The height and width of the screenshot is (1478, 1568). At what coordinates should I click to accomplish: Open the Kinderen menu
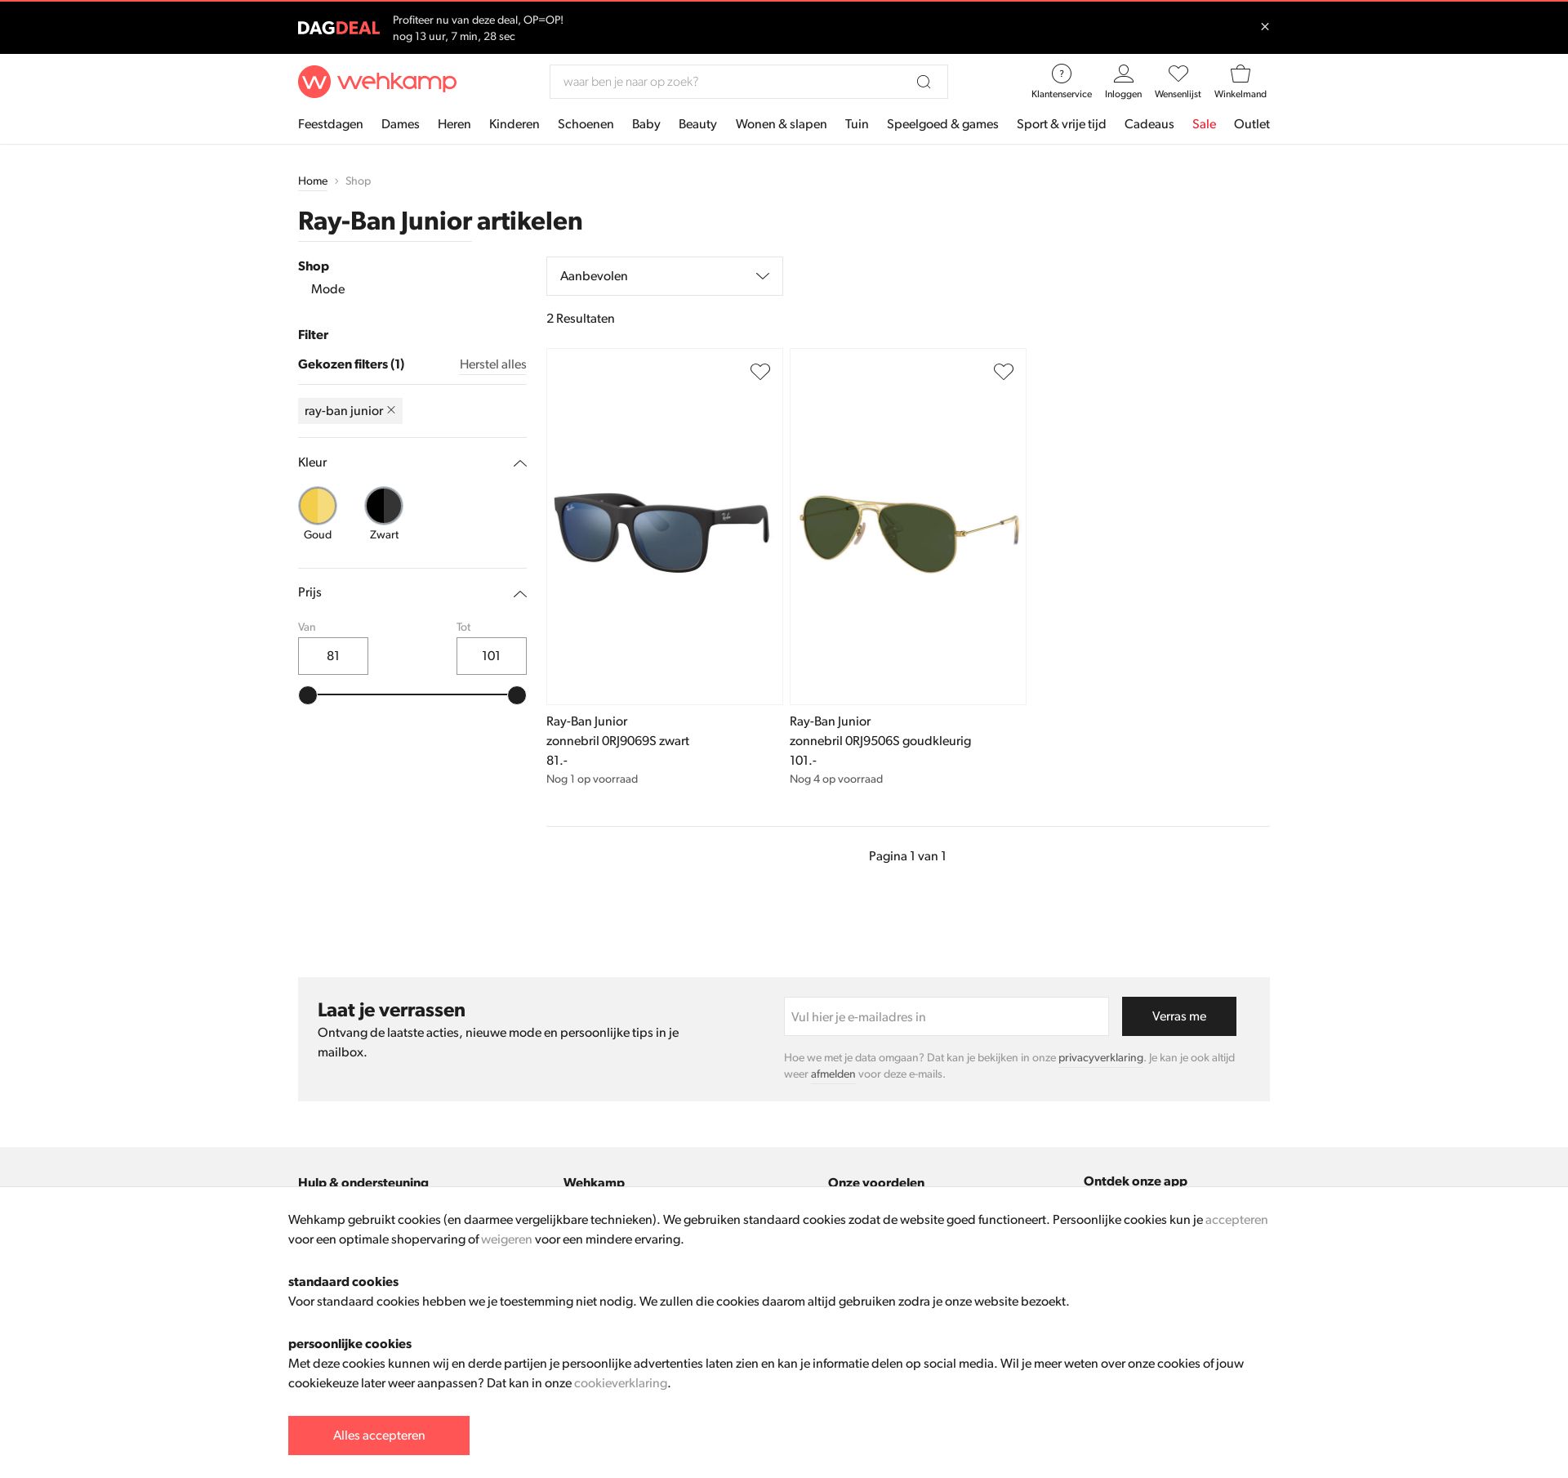point(514,124)
